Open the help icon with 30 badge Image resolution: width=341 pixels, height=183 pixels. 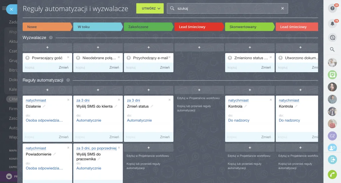pos(332,9)
